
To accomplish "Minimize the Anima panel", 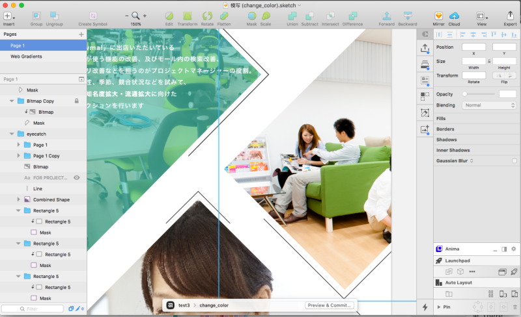I will [495, 249].
